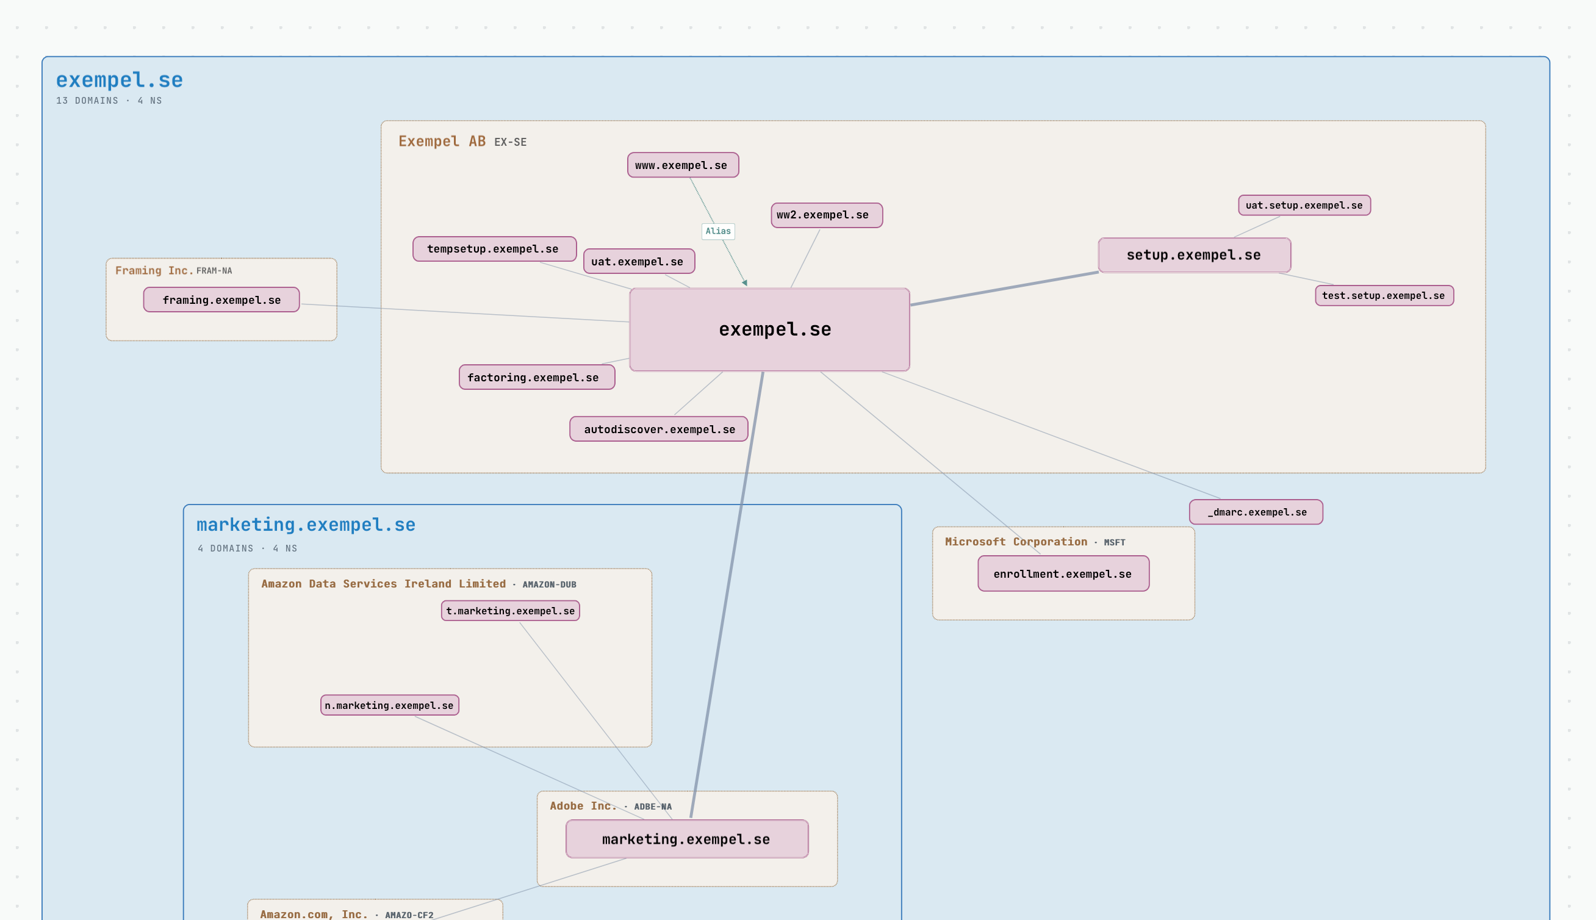Click the Alias edge label

coord(717,231)
